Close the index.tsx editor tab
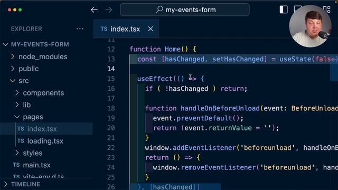This screenshot has width=338, height=190. click(x=151, y=29)
